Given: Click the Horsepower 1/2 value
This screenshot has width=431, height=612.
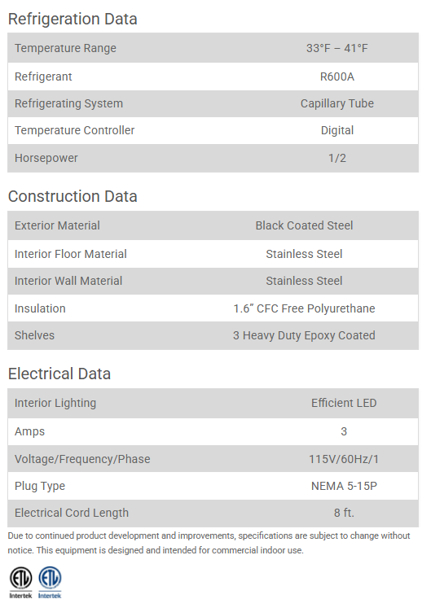Looking at the screenshot, I should pos(336,158).
